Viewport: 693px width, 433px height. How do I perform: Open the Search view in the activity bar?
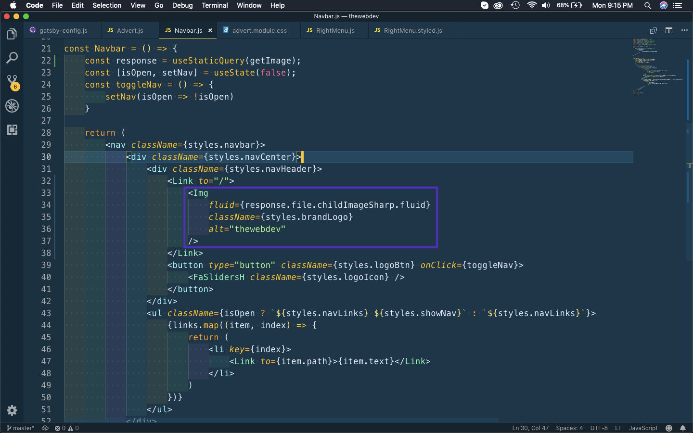(x=12, y=58)
